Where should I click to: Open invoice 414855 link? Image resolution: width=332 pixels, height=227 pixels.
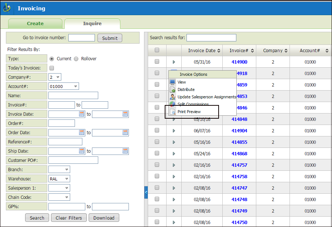click(x=239, y=142)
